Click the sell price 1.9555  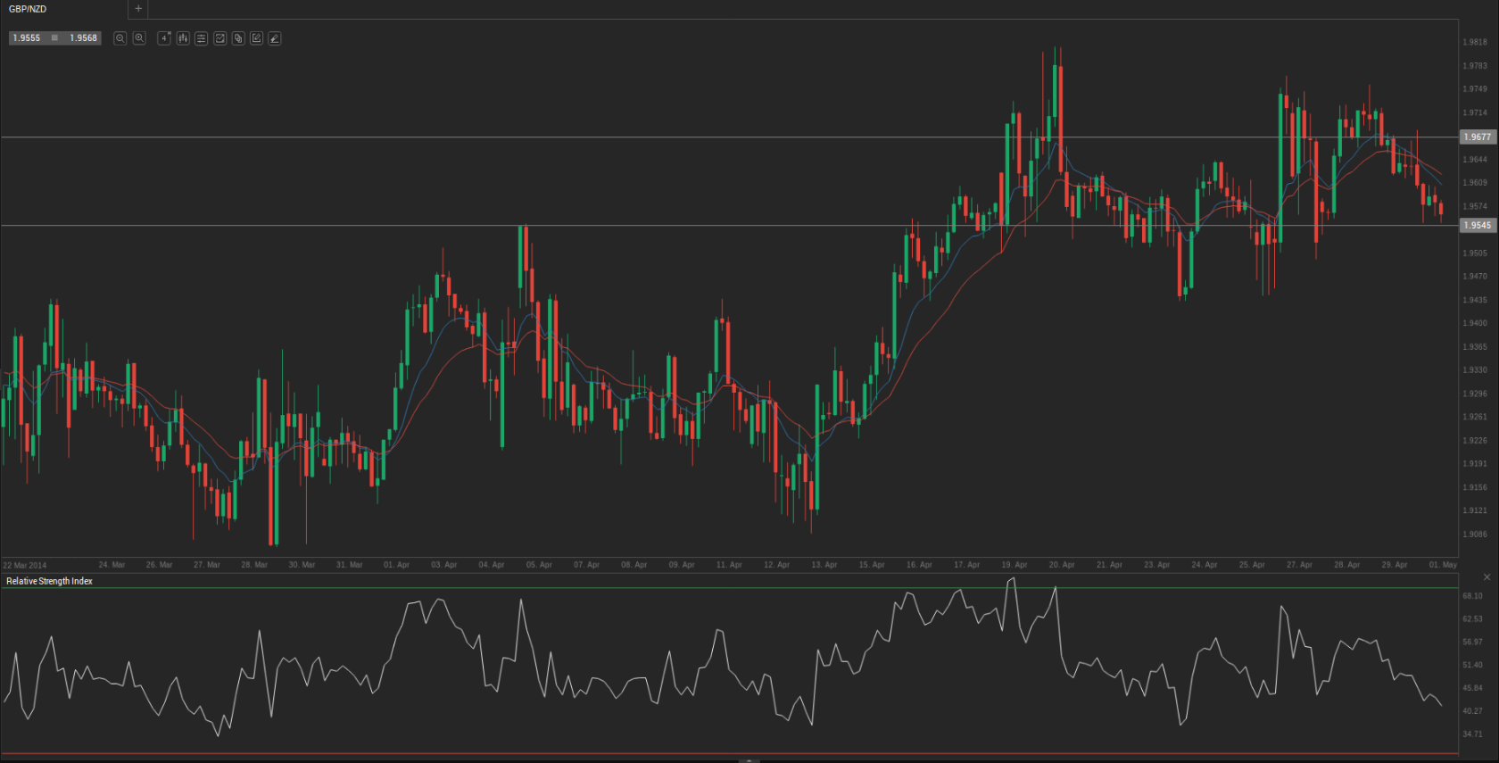click(x=27, y=38)
